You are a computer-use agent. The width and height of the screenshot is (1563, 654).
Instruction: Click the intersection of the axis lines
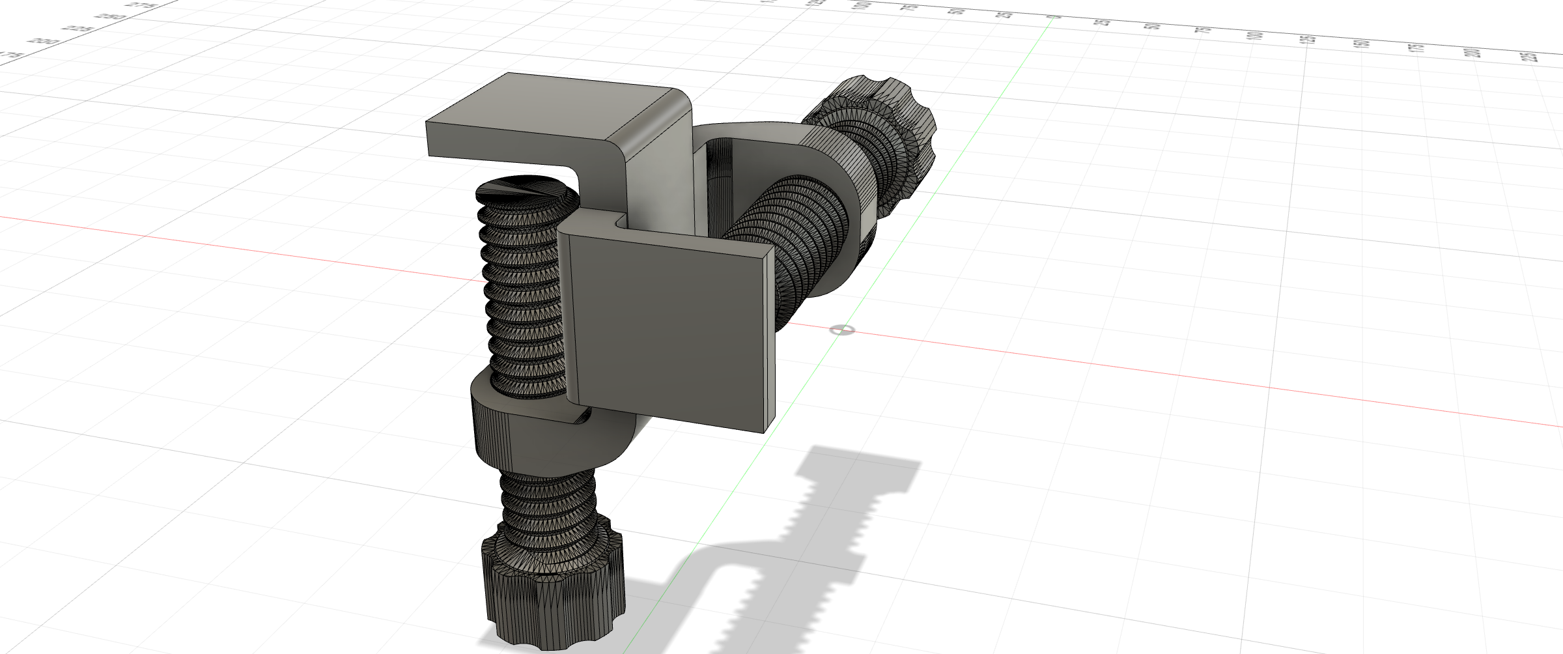[842, 331]
